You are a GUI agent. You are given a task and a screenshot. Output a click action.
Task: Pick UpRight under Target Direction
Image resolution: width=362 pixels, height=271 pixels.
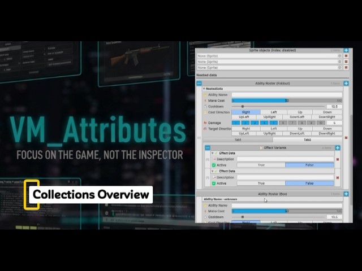[x=269, y=133]
